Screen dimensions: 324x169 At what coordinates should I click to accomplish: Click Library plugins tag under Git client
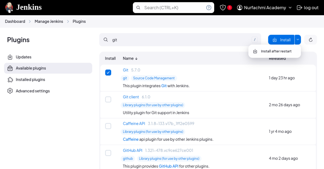point(153,105)
